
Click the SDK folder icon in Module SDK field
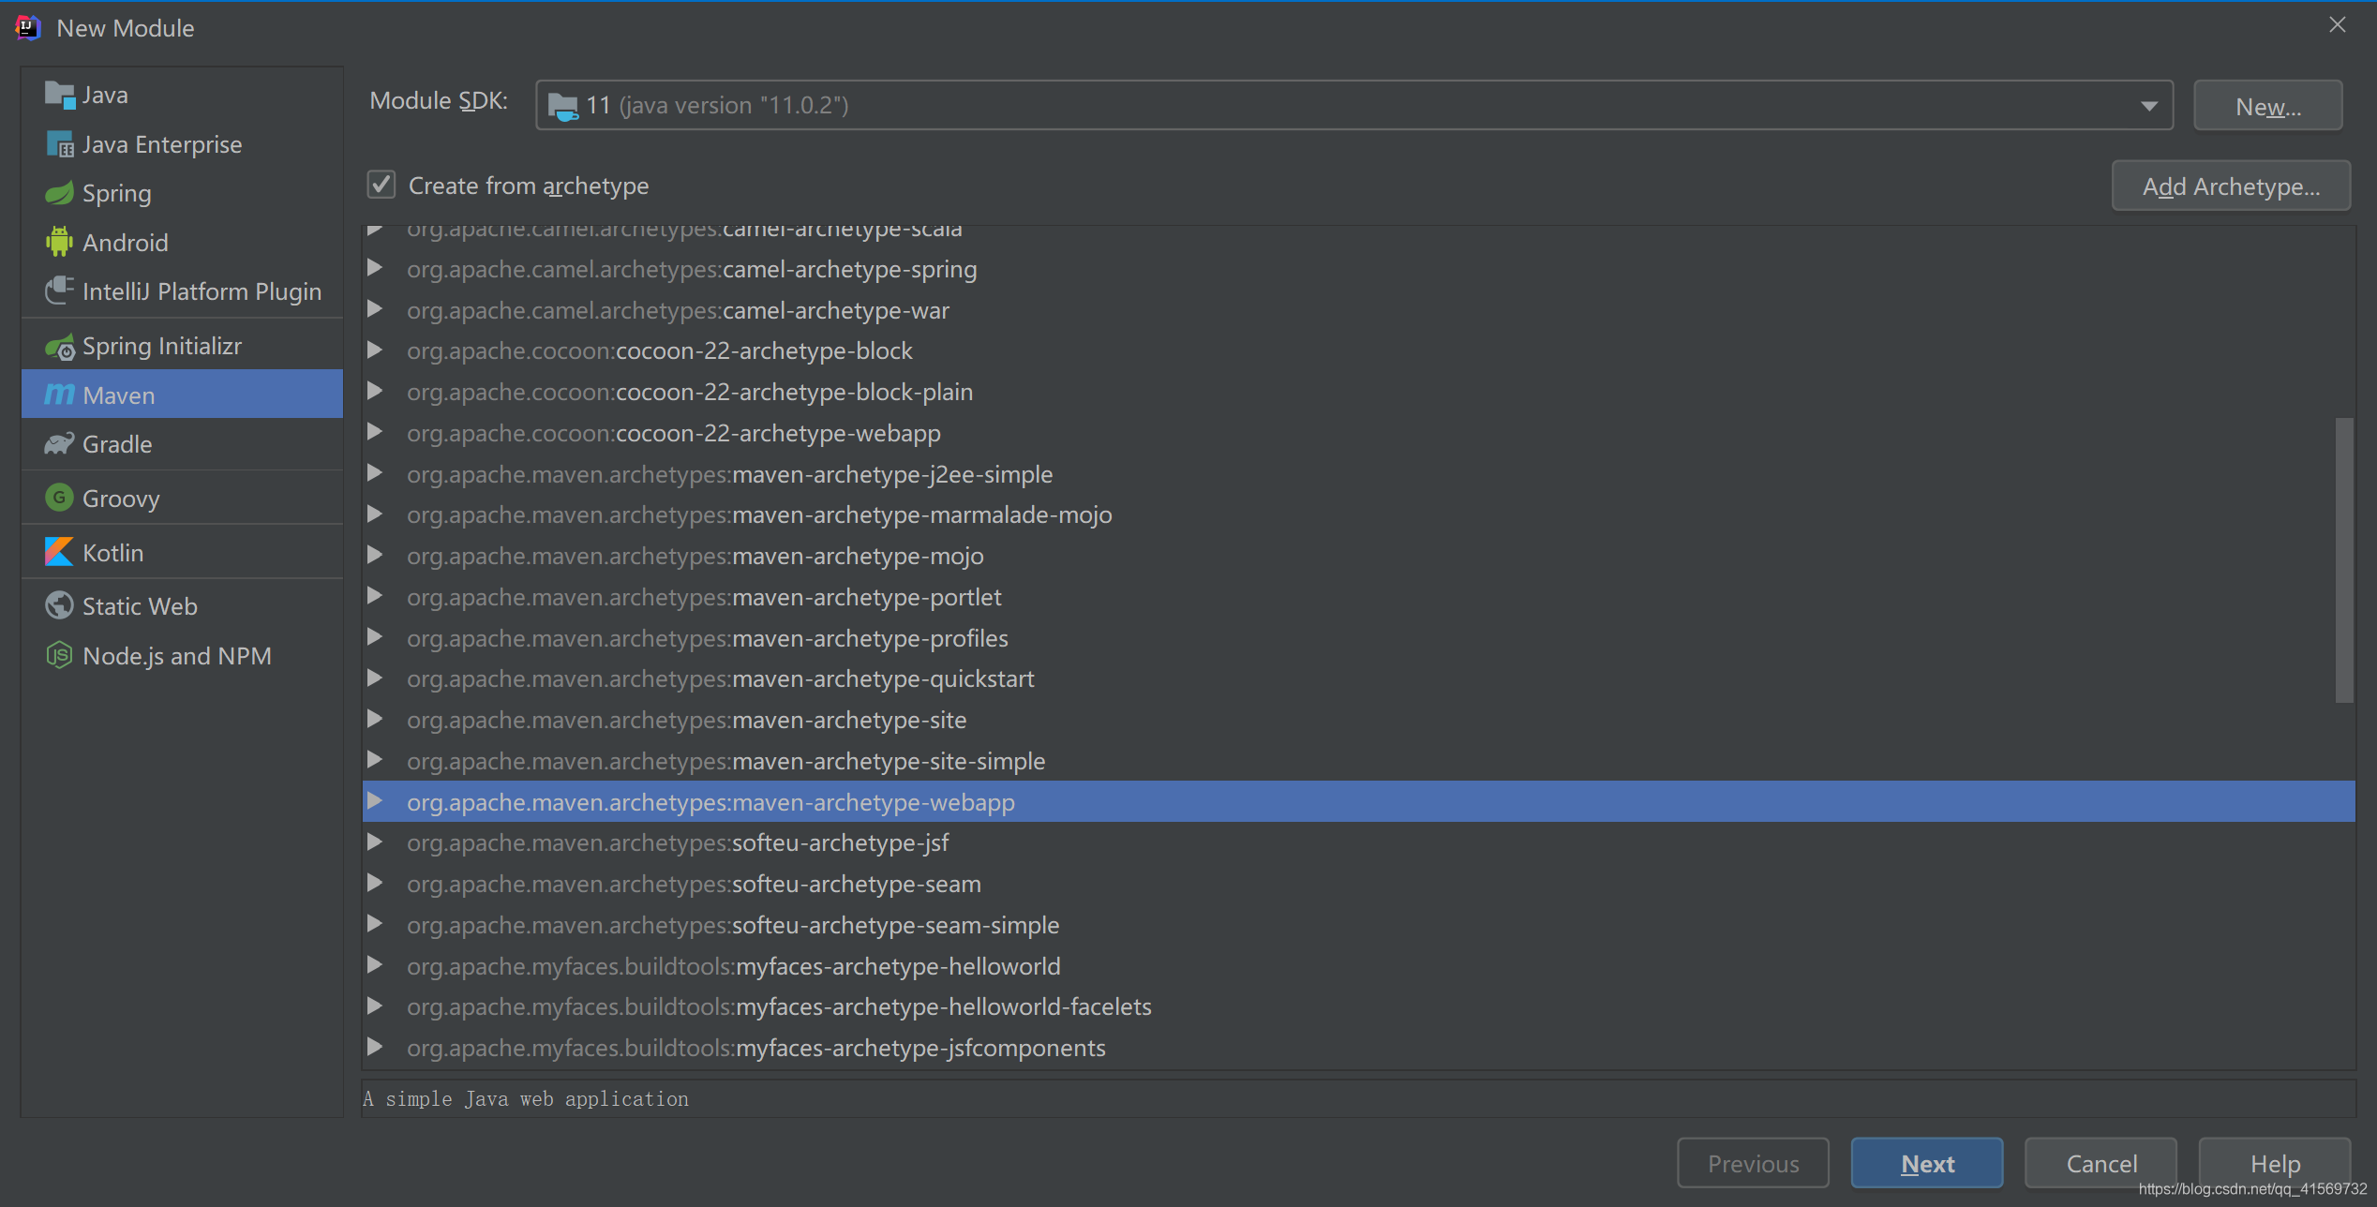pyautogui.click(x=562, y=106)
